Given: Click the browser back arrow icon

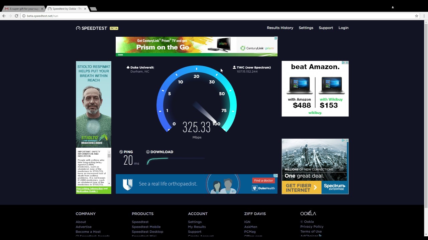Looking at the screenshot, I should 4,16.
